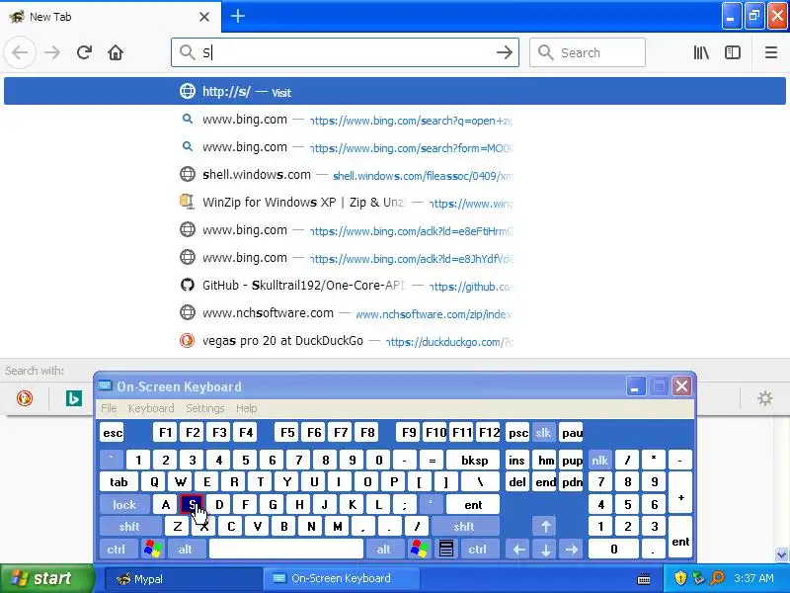Toggle the left ctrl key
Viewport: 790px width, 593px height.
click(x=117, y=549)
